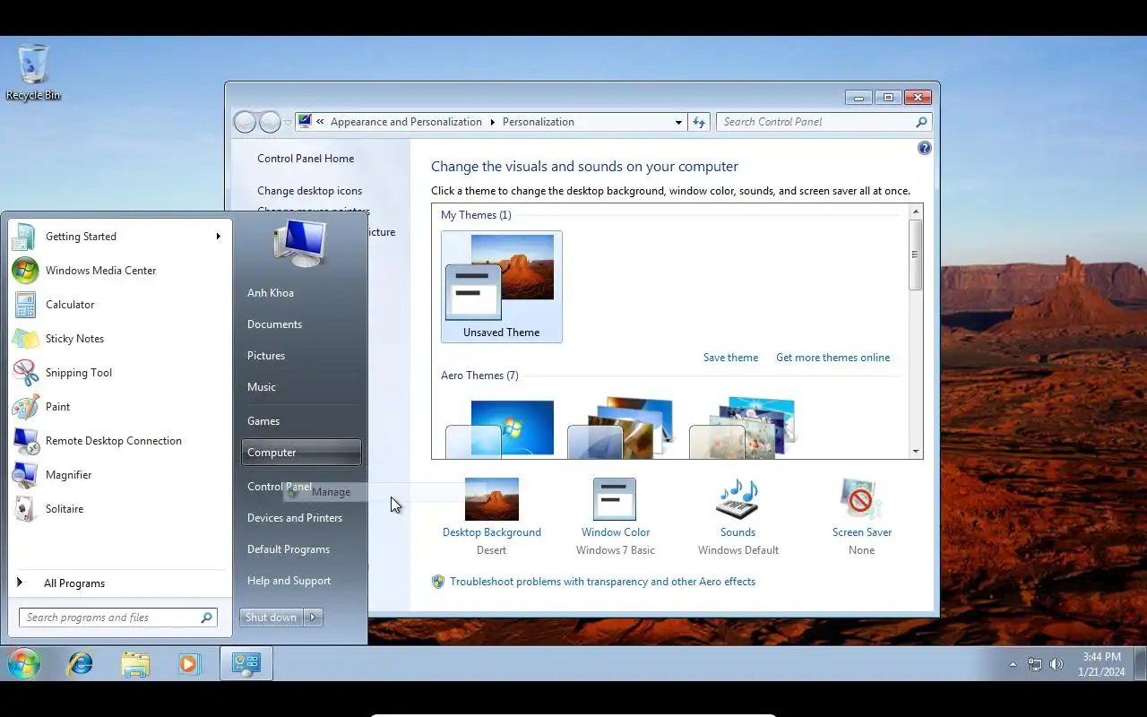Click the Sounds icon
This screenshot has width=1147, height=717.
click(737, 499)
